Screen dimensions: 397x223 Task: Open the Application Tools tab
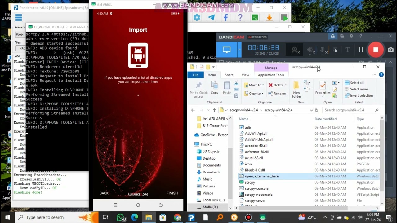click(x=271, y=75)
